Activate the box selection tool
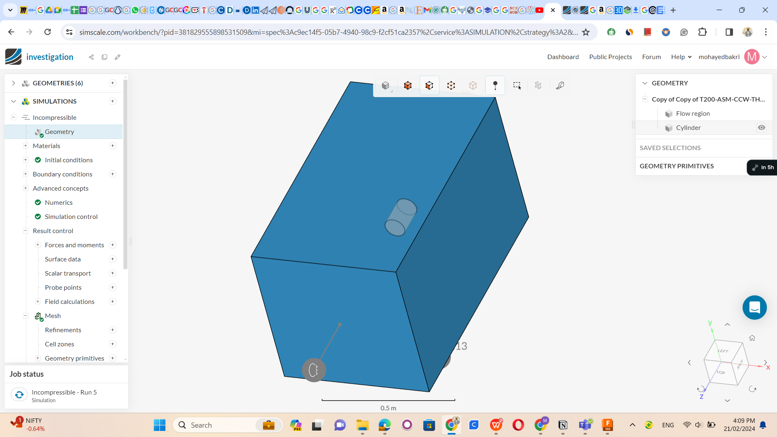The image size is (777, 437). [517, 85]
